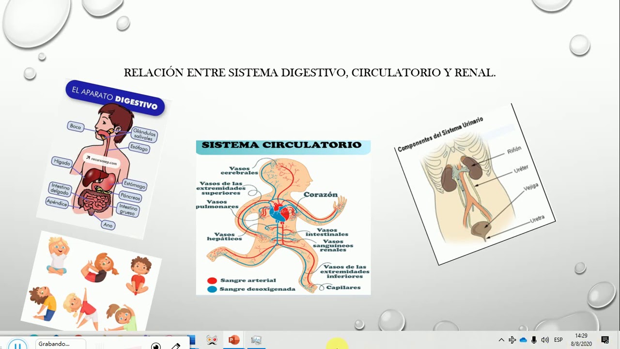Open the monitor app icon in taskbar

point(256,340)
